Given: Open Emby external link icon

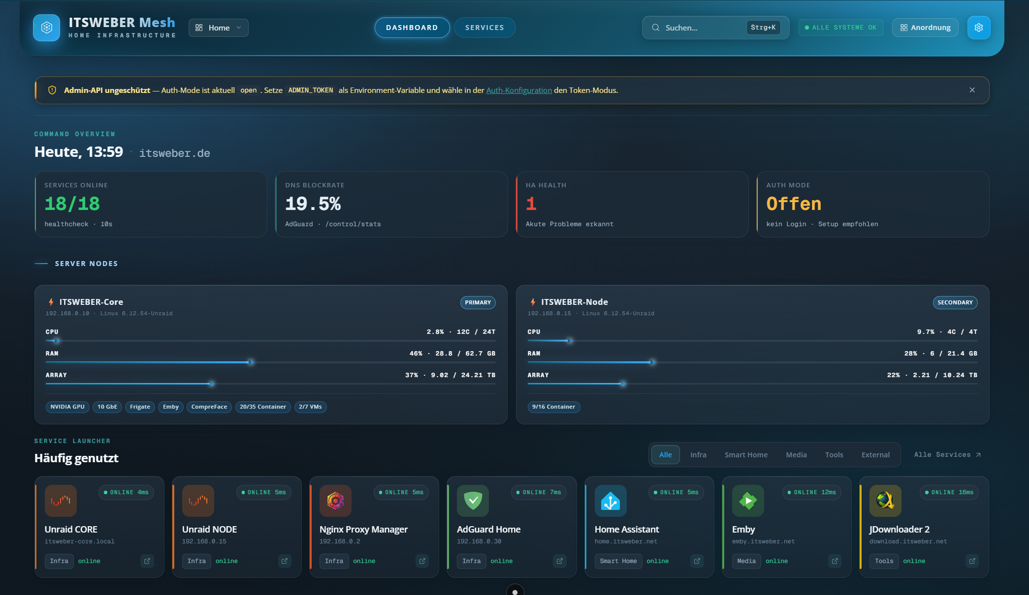Looking at the screenshot, I should coord(835,561).
